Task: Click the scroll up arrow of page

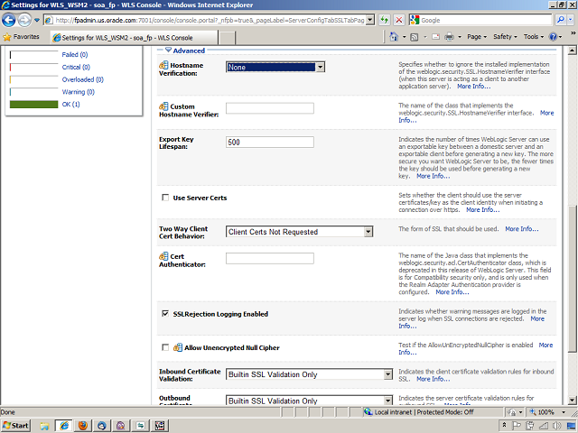Action: click(x=572, y=51)
